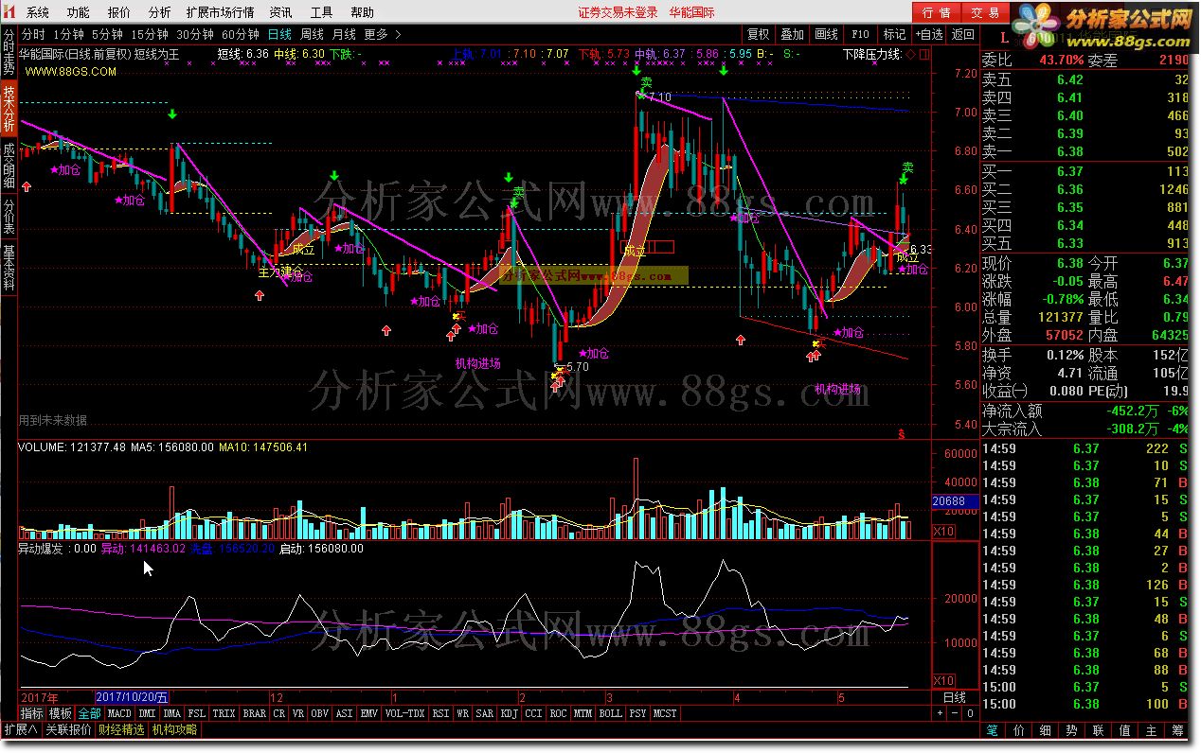This screenshot has width=1201, height=753.
Task: Open the 财经精选 tab
Action: click(x=121, y=729)
